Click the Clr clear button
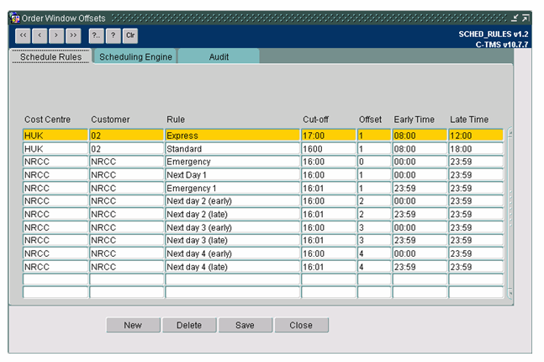544x362 pixels. click(130, 36)
